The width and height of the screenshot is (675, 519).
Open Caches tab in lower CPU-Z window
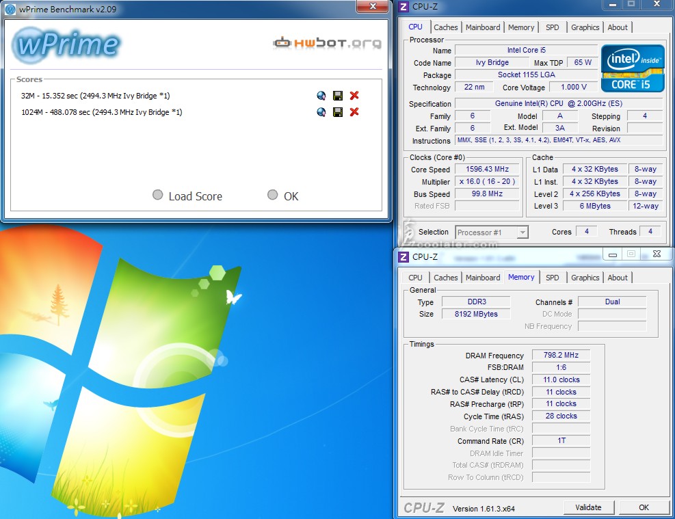445,278
